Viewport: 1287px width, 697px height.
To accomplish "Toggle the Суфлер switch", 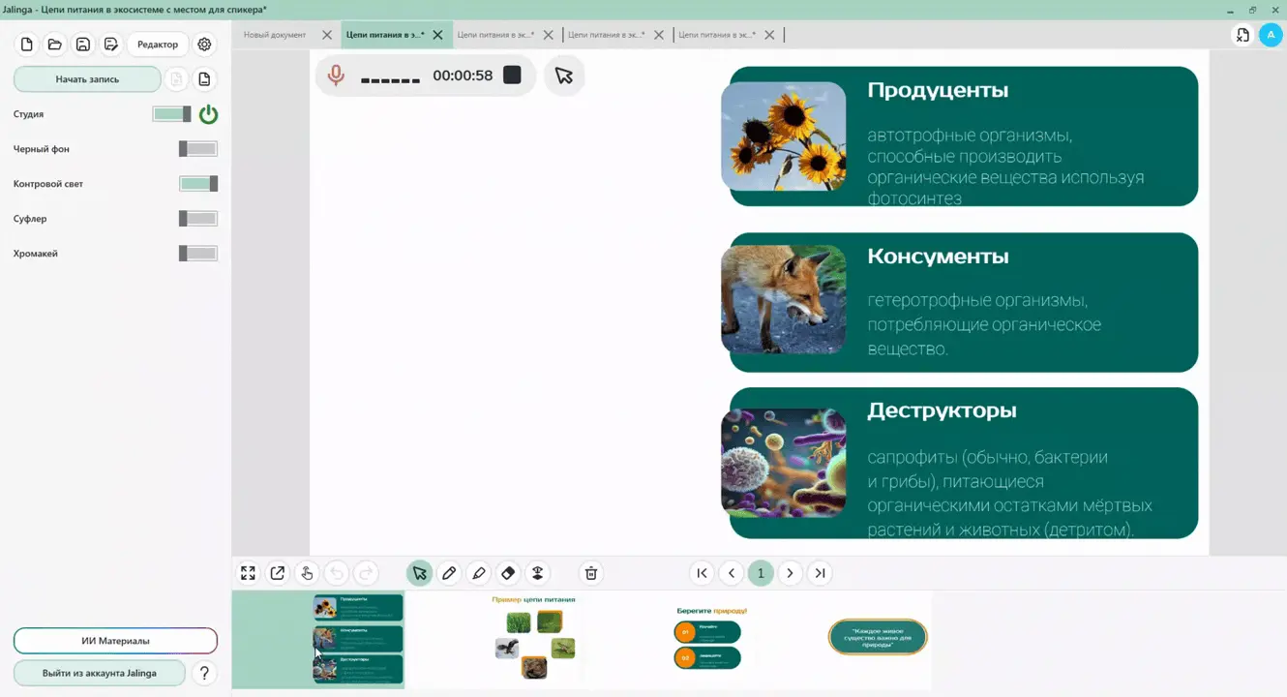I will tap(198, 219).
